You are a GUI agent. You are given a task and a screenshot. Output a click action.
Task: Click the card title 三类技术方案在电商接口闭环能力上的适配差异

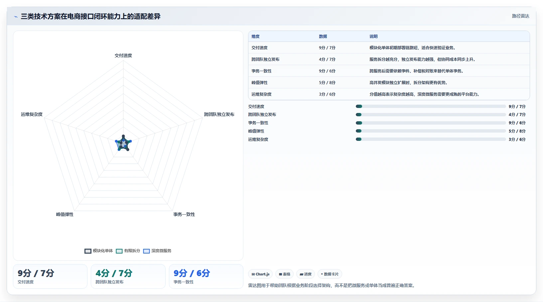tap(90, 16)
